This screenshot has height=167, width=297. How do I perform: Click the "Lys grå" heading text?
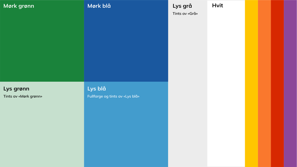(182, 6)
